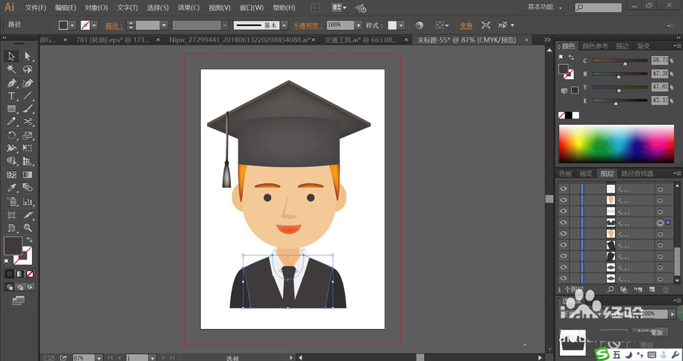Image resolution: width=683 pixels, height=361 pixels.
Task: Open the stroke profile 基本 dropdown
Action: [x=285, y=25]
